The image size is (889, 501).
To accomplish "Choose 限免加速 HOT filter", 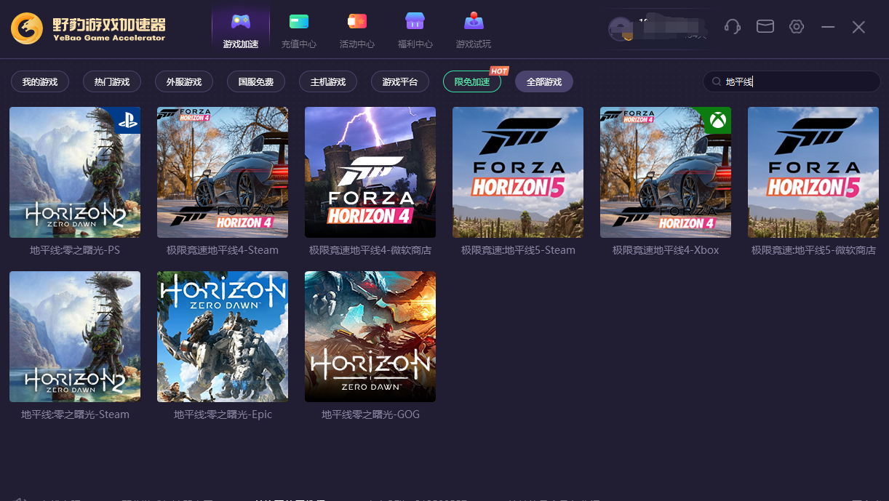I will [472, 82].
